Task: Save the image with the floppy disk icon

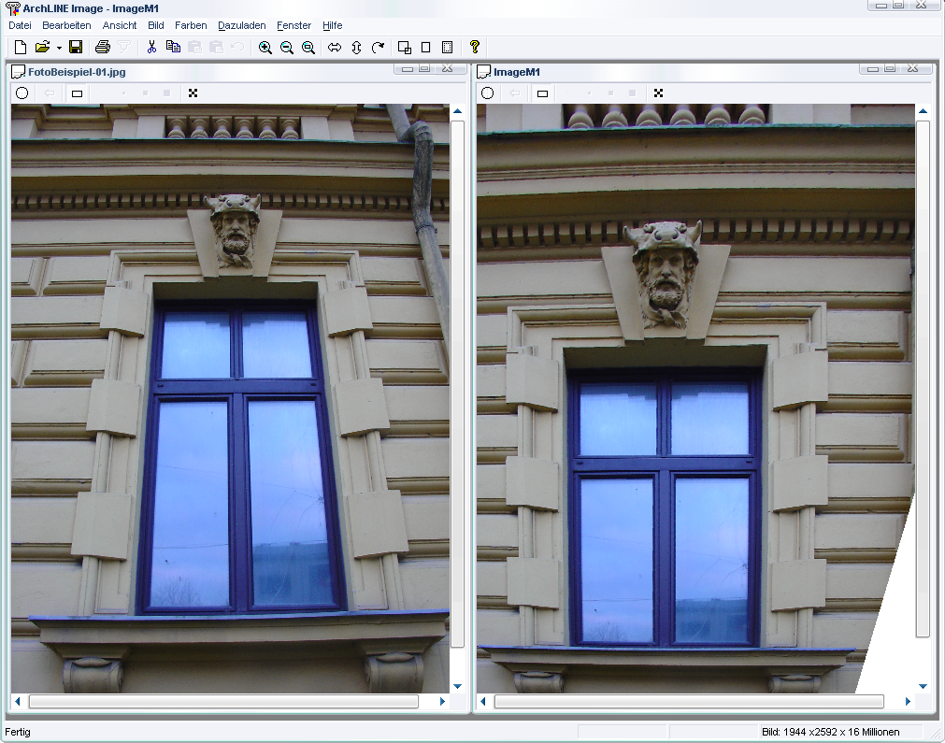Action: [76, 47]
